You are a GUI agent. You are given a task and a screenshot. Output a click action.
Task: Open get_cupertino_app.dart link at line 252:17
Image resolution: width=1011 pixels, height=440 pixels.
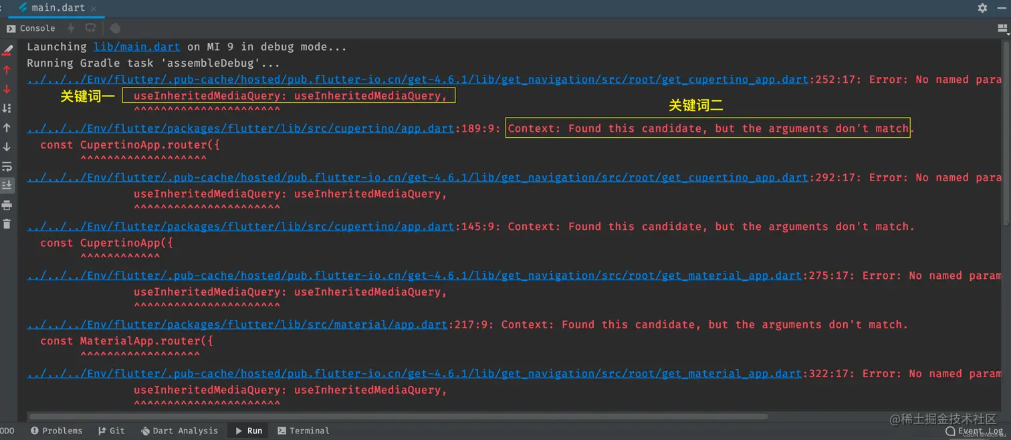point(418,80)
